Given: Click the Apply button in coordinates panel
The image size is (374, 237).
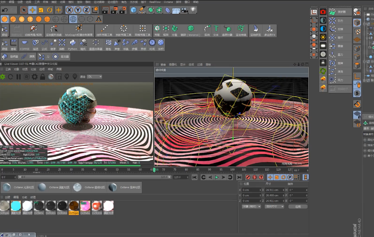Looking at the screenshot, I should click(298, 207).
